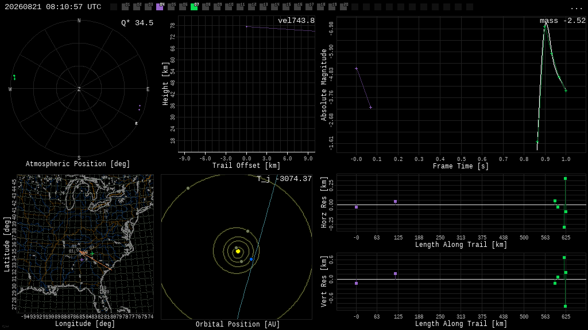Click the lowest green point in Vert Res plot
This screenshot has height=330, width=588.
pos(565,306)
